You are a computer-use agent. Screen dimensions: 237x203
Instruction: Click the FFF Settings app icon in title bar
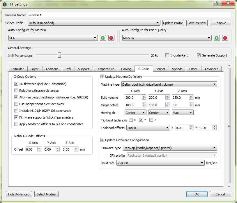[5, 4]
